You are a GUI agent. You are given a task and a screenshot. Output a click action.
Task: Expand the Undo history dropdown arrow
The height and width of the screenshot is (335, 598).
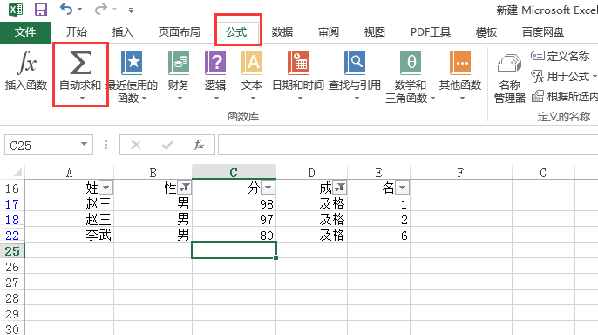point(79,9)
